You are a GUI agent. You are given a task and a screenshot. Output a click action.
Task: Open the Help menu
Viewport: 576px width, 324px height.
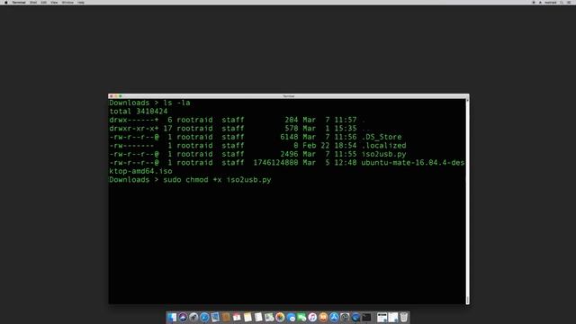tap(81, 2)
